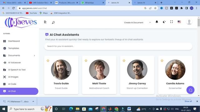Viewport: 200px width, 112px height.
Task: Expand the Documents submenu chevron
Action: point(34,55)
